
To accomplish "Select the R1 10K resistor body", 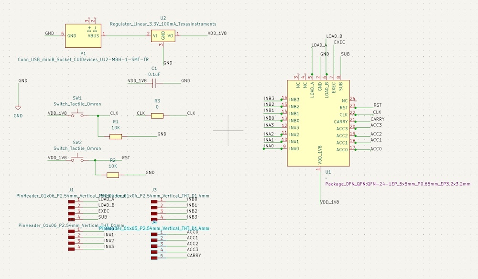I will coord(116,136).
